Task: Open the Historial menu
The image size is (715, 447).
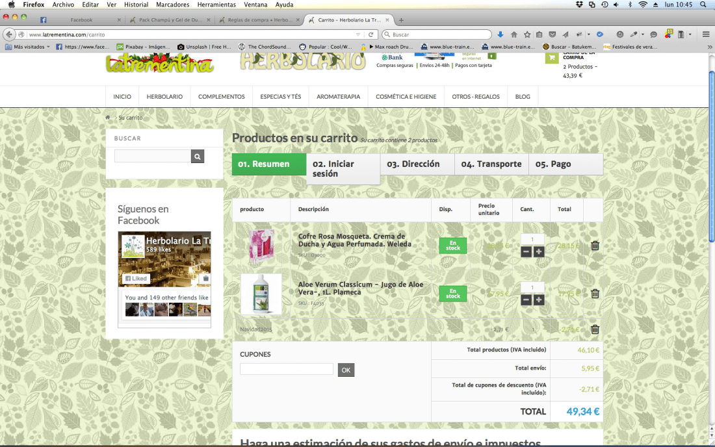Action: (x=136, y=5)
